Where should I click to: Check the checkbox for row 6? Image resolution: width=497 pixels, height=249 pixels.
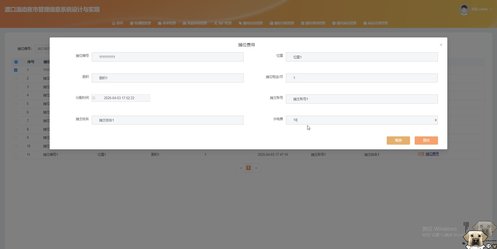click(x=16, y=112)
